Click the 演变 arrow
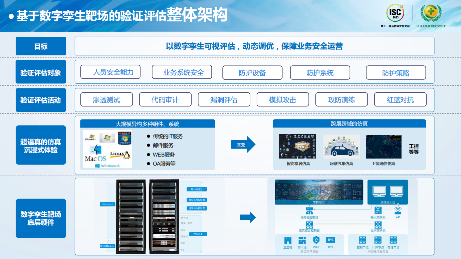Viewport: 461px width, 259px height. (x=243, y=145)
